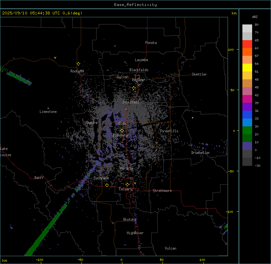Select the RedDeer city label
Viewport: 271px width, 264px height.
pyautogui.click(x=138, y=80)
